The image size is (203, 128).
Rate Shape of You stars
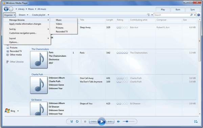122,104
